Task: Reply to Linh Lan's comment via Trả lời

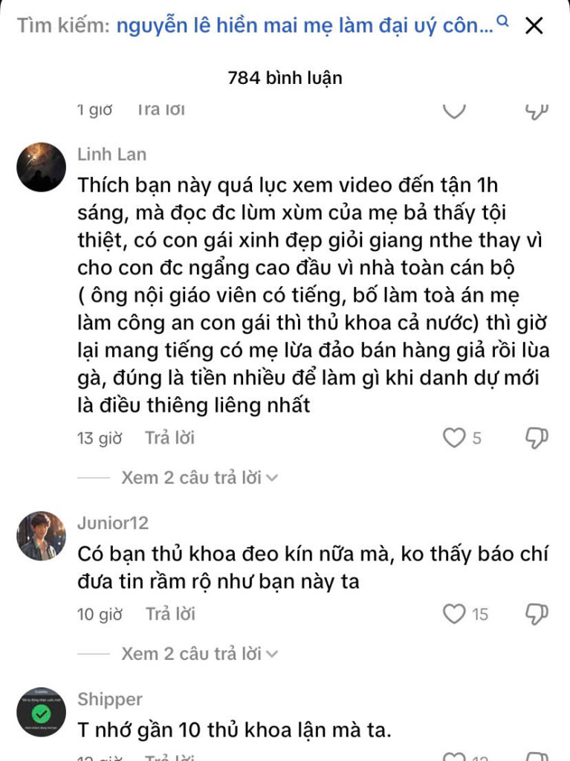Action: point(169,438)
